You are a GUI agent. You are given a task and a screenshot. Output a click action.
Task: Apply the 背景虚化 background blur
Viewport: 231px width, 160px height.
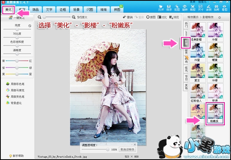(x=14, y=103)
